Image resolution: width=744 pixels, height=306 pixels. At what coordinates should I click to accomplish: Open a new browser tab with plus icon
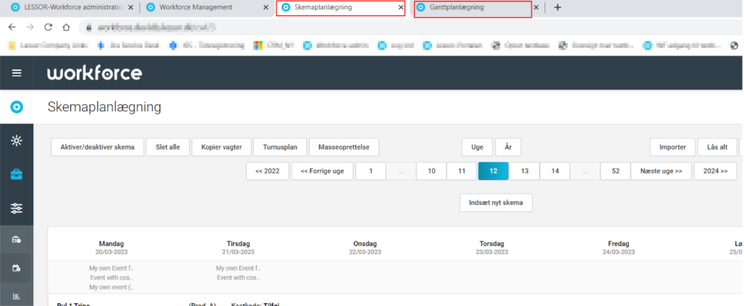point(557,7)
